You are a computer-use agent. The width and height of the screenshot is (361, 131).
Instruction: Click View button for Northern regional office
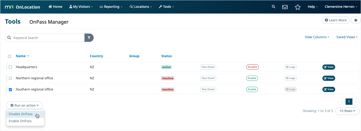point(329,78)
